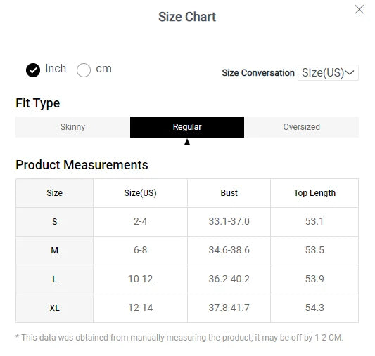The image size is (375, 356).
Task: Click the 37.8-41.7 bust value cell
Action: (229, 308)
